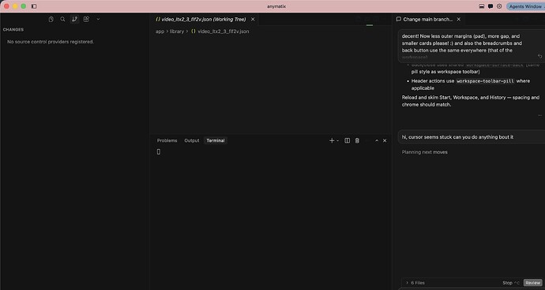The height and width of the screenshot is (290, 545).
Task: Close the video_ltx2_3_flf2v.json editor tab
Action: click(253, 20)
